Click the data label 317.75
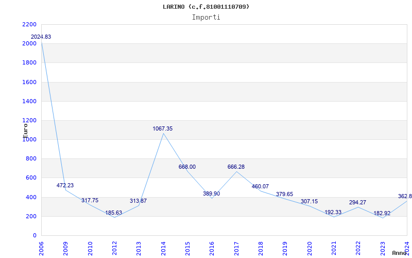The image size is (412, 258). (90, 200)
